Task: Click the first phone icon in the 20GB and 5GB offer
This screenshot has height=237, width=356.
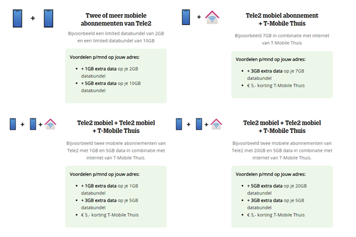Action: click(179, 124)
